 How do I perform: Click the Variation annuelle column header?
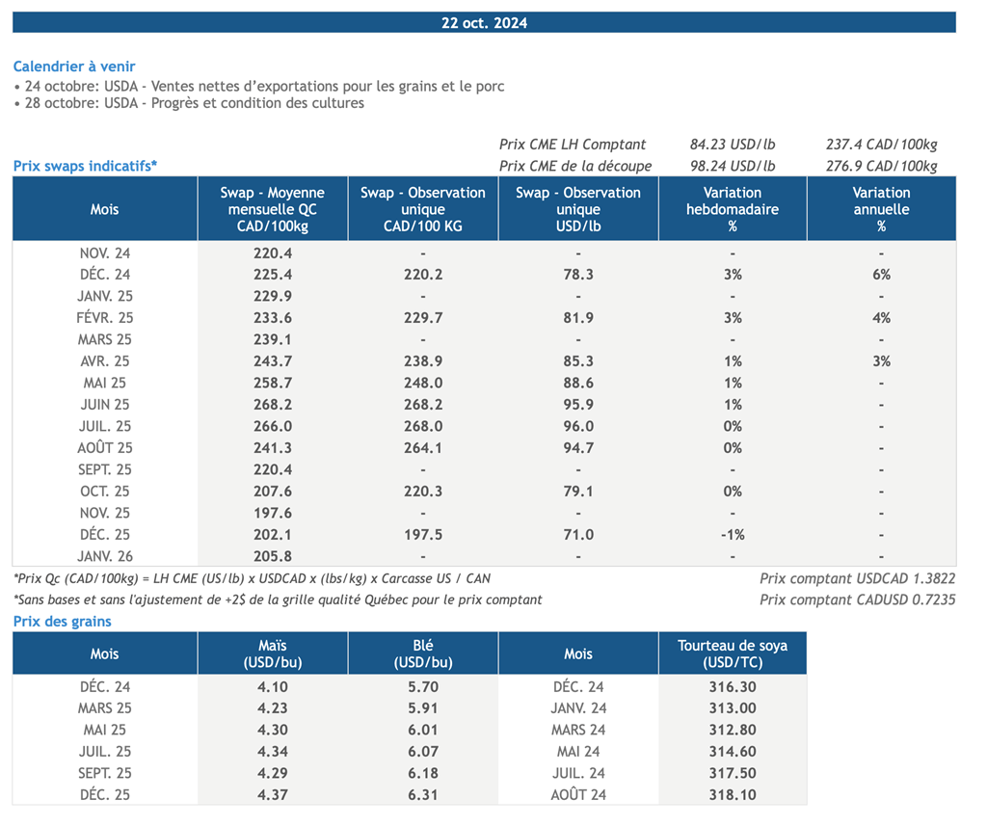[881, 209]
